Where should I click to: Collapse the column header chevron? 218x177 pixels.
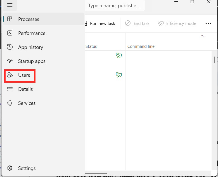(202, 36)
